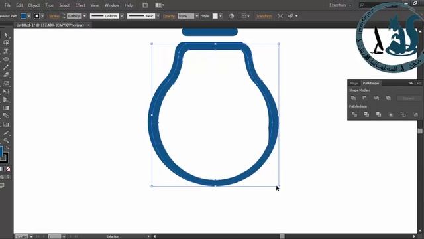Open the Effect menu

pos(80,5)
